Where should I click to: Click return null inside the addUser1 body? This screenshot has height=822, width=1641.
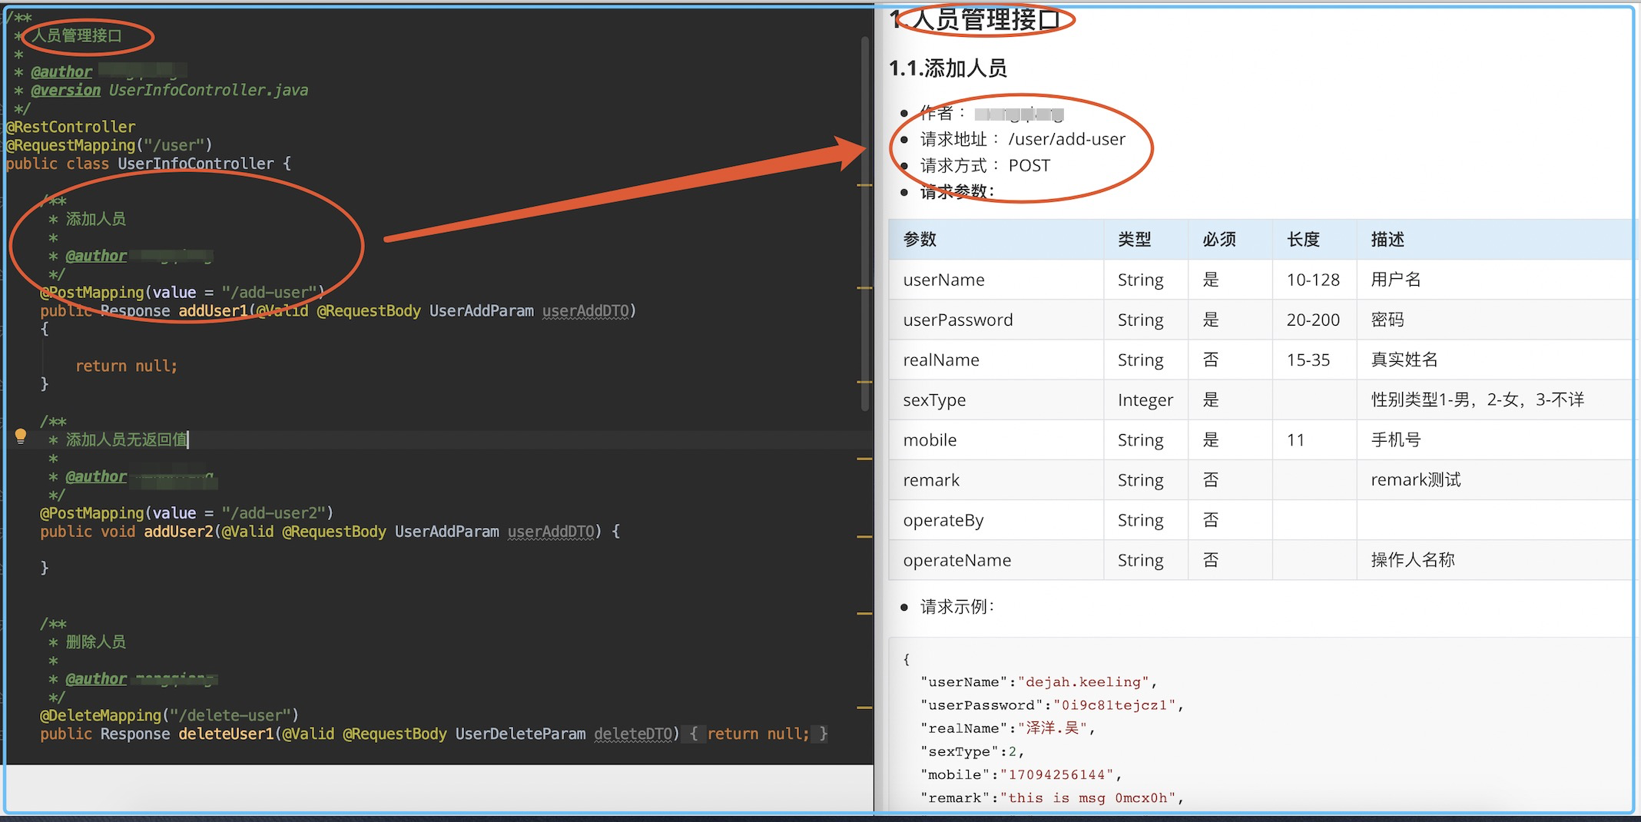126,366
